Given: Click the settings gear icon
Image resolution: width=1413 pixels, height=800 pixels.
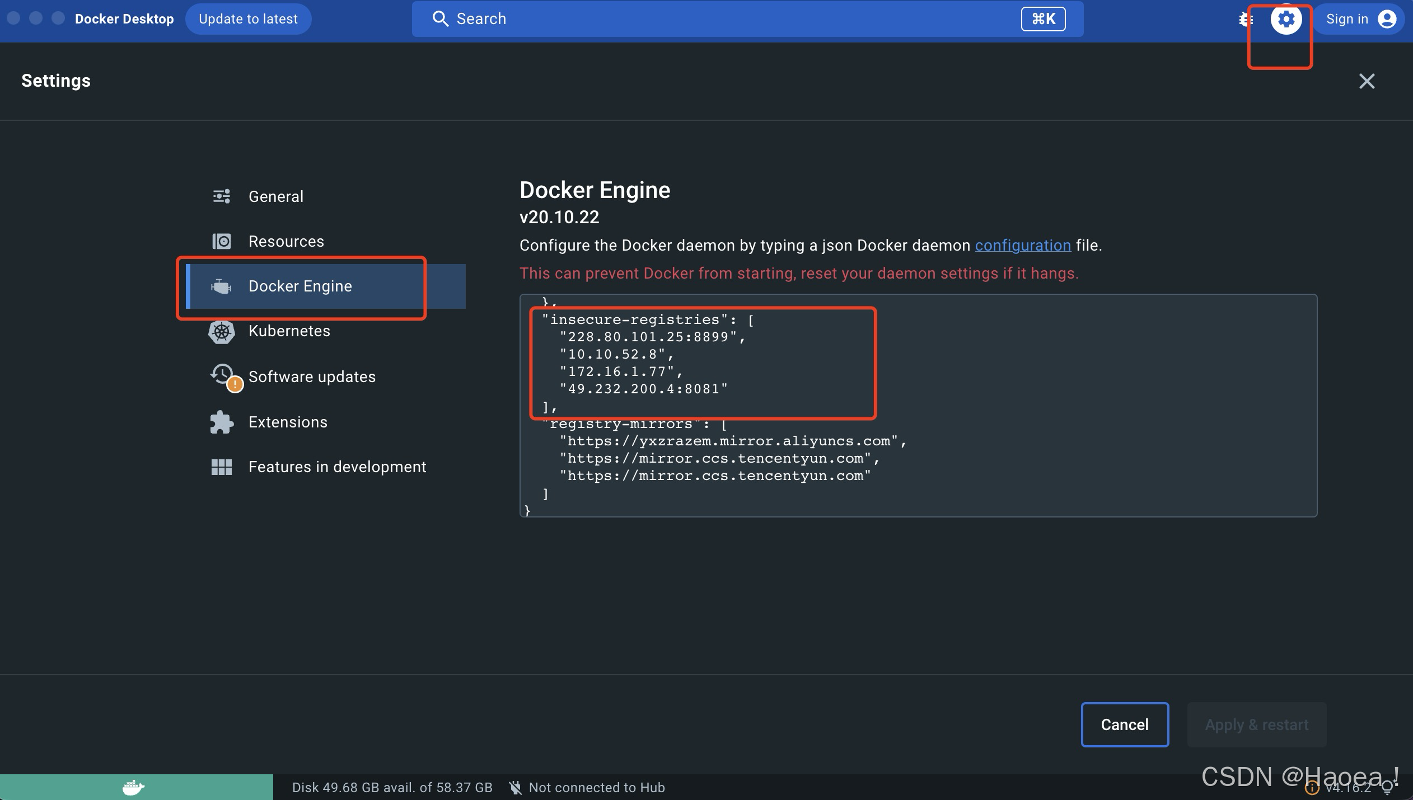Looking at the screenshot, I should [1286, 20].
